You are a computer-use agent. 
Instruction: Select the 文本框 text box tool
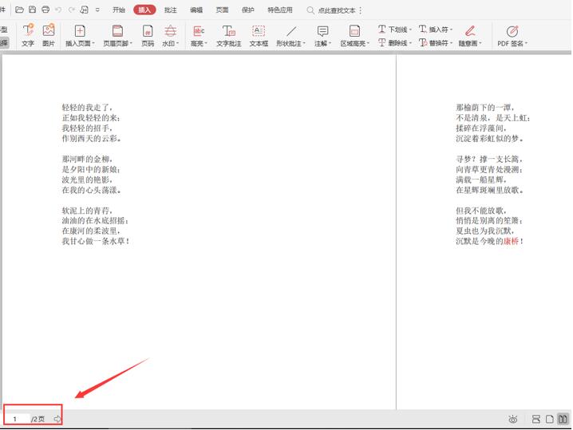point(259,35)
